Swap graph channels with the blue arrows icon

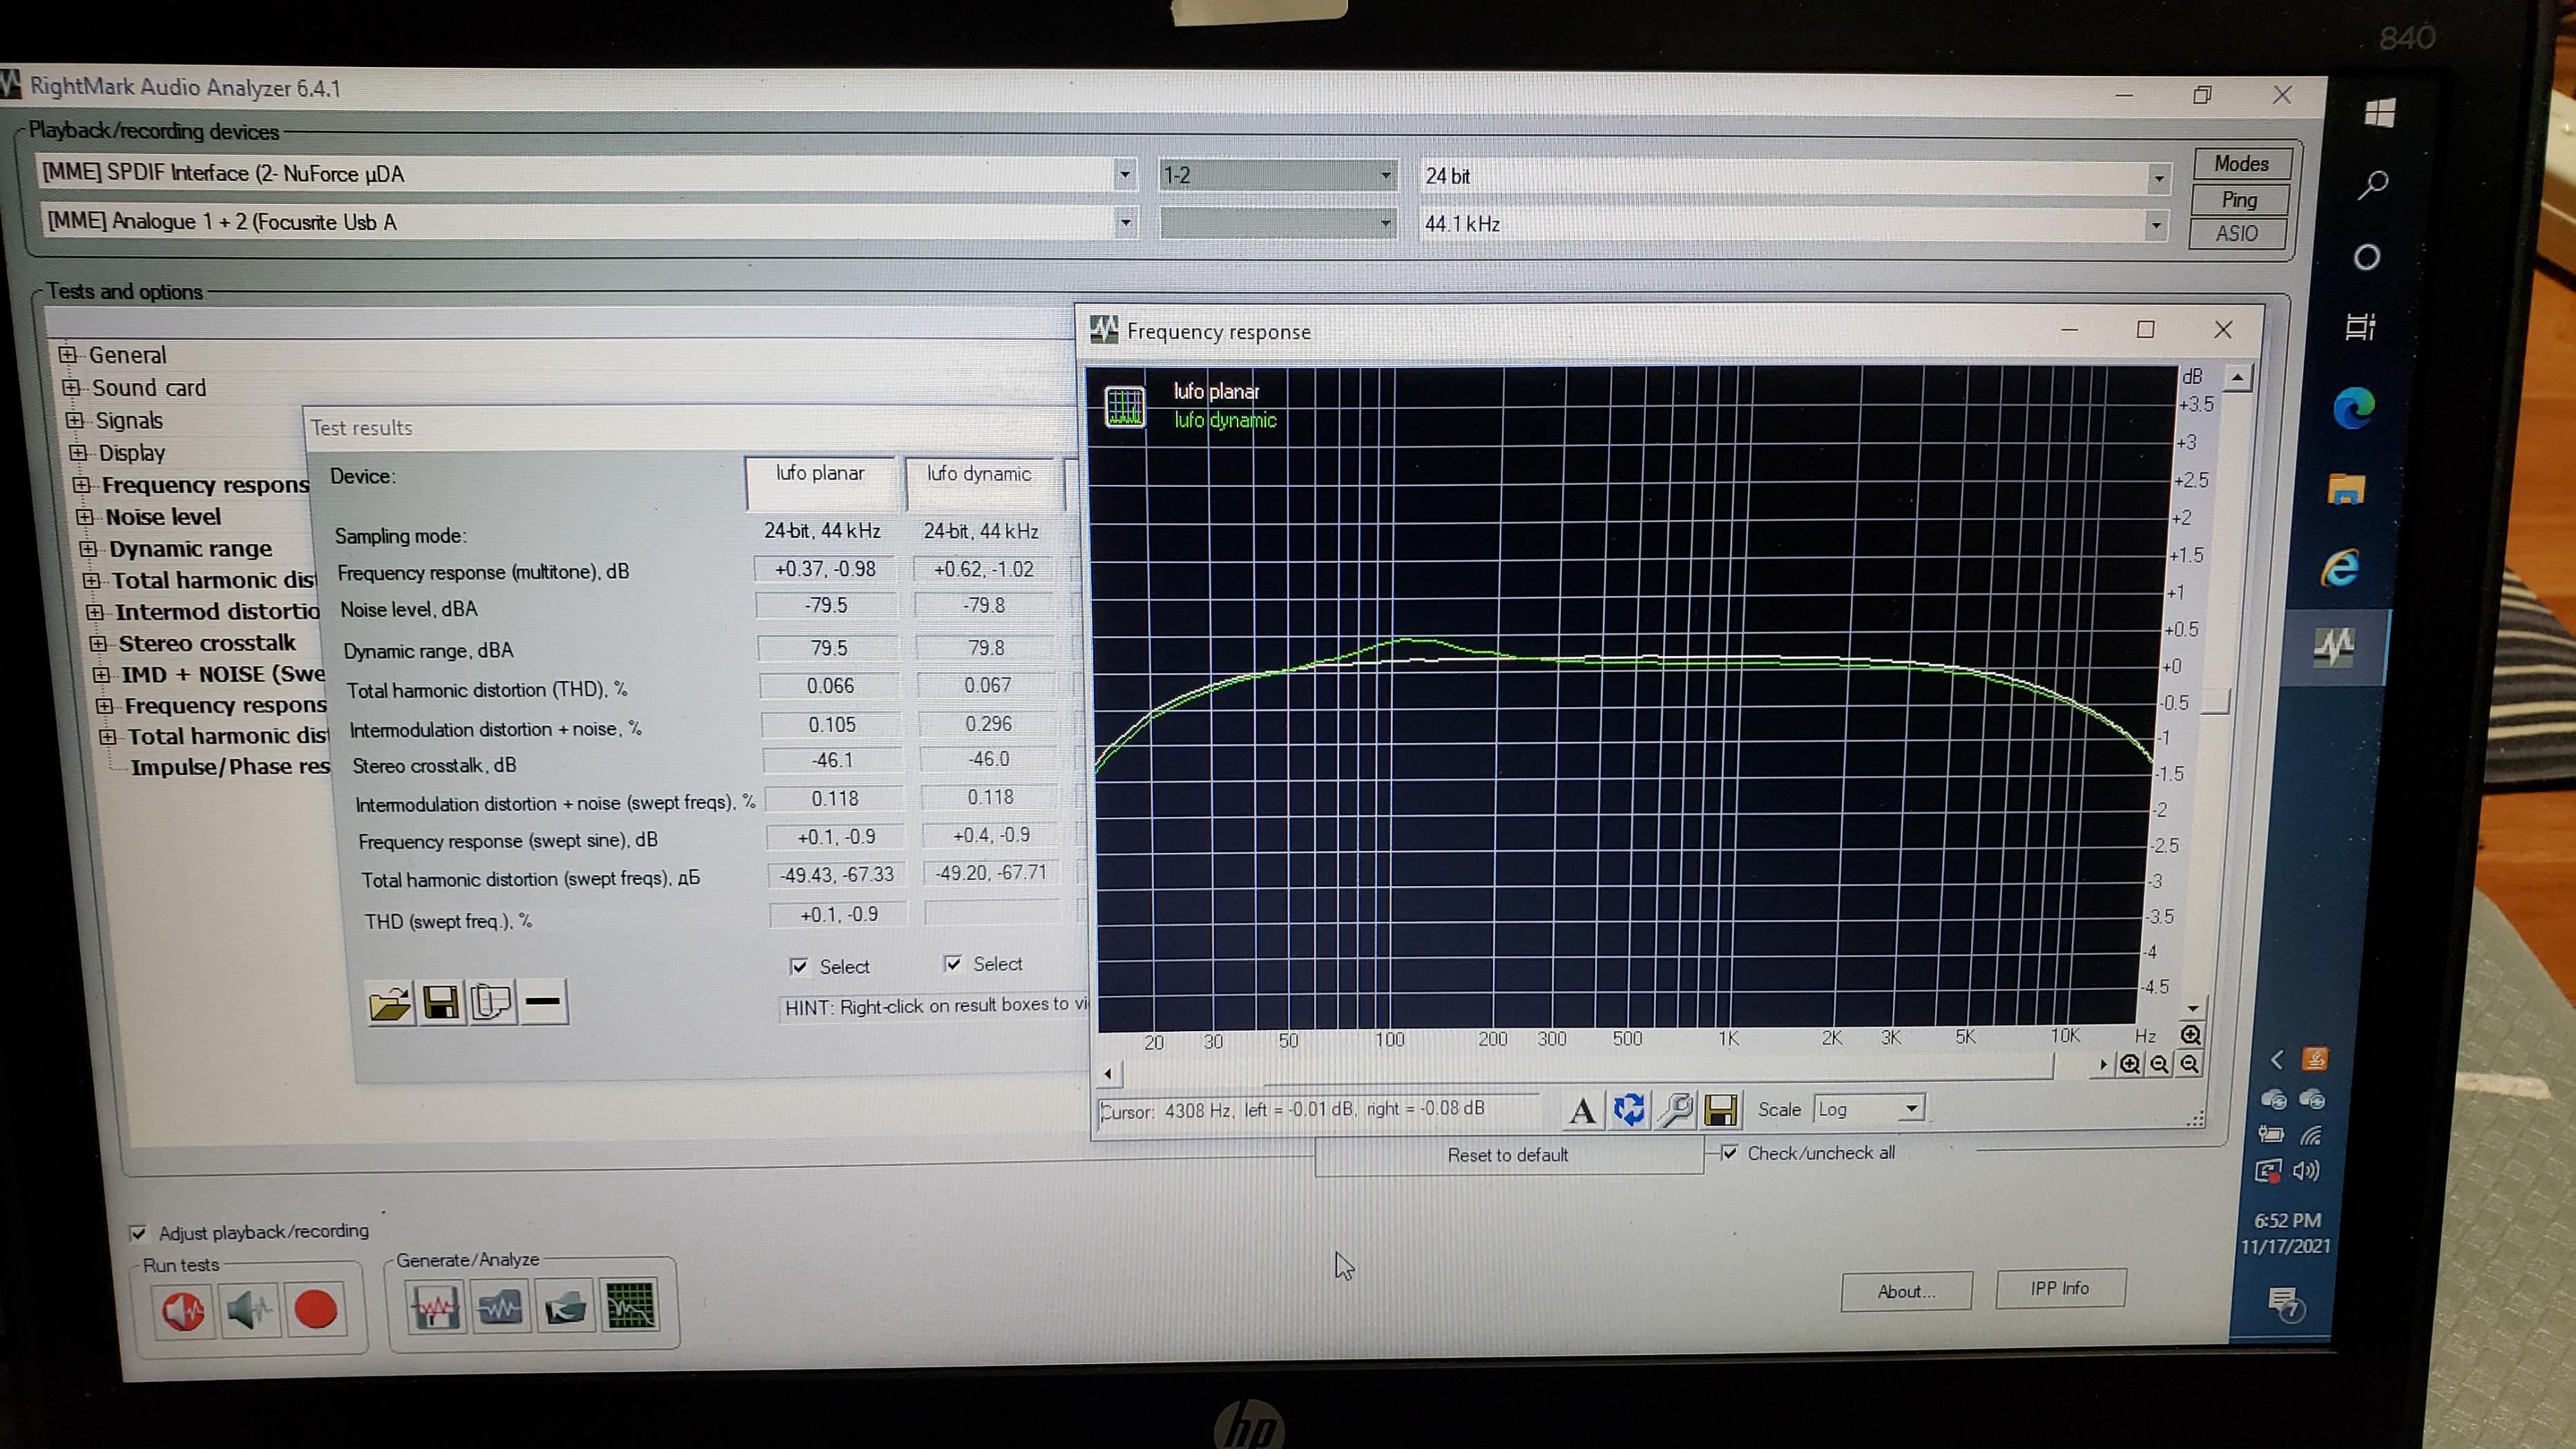click(1629, 1110)
